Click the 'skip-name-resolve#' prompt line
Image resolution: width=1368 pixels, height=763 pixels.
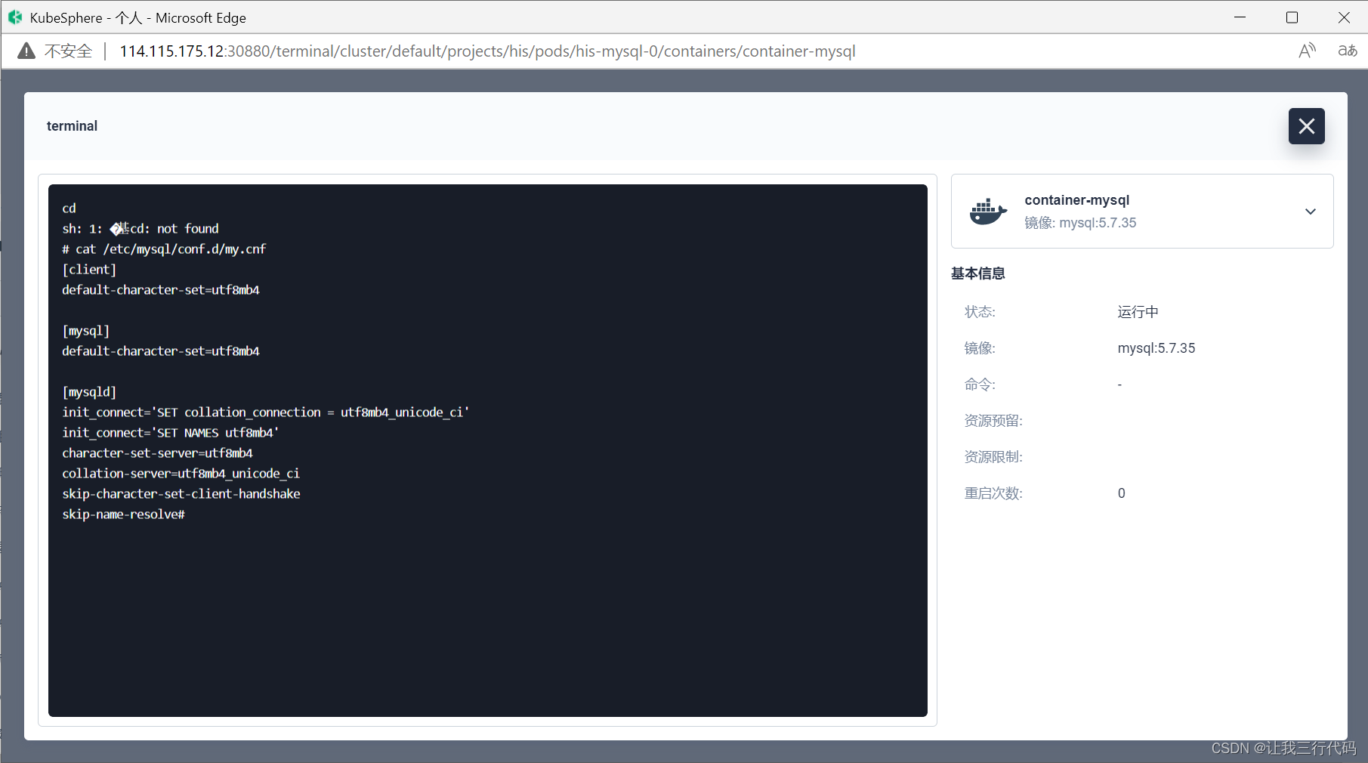(x=123, y=514)
